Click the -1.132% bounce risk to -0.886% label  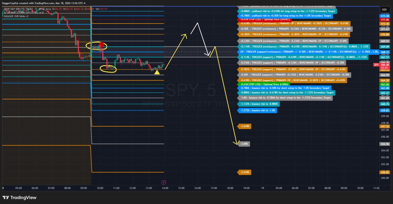tap(258, 104)
